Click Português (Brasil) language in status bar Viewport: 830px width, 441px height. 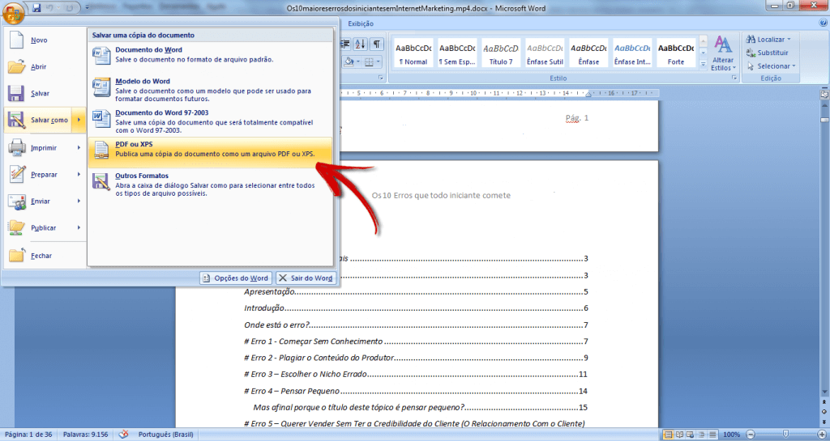pos(165,435)
